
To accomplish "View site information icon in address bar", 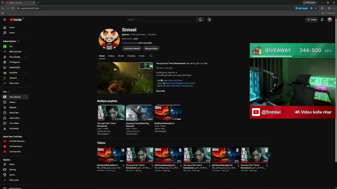I will [x=18, y=8].
